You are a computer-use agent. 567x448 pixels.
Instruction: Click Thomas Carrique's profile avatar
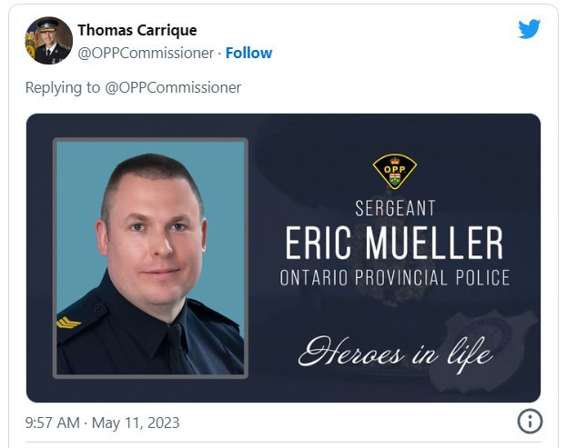click(x=48, y=40)
